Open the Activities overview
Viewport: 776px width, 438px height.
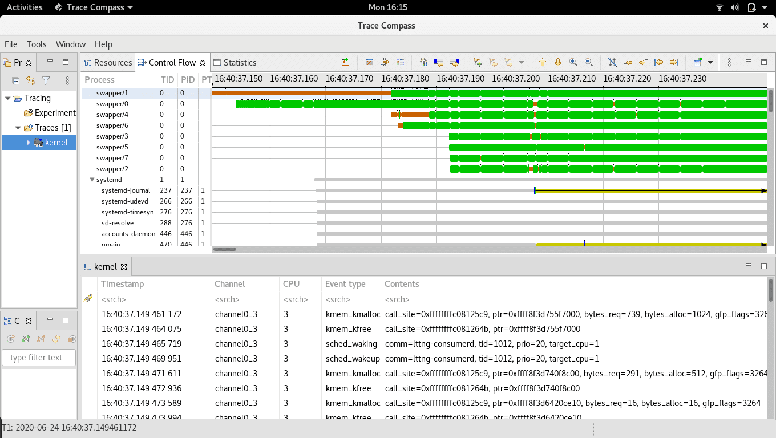(x=25, y=7)
